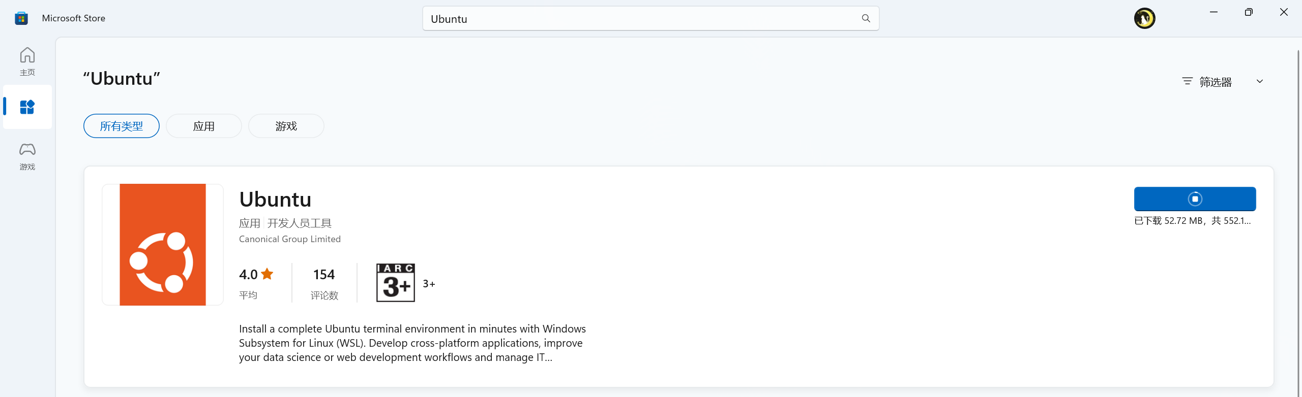Minimize the Microsoft Store window
Image resolution: width=1302 pixels, height=397 pixels.
coord(1214,12)
